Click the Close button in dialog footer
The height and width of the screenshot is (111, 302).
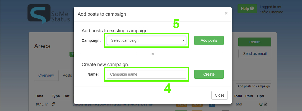[x=220, y=95]
